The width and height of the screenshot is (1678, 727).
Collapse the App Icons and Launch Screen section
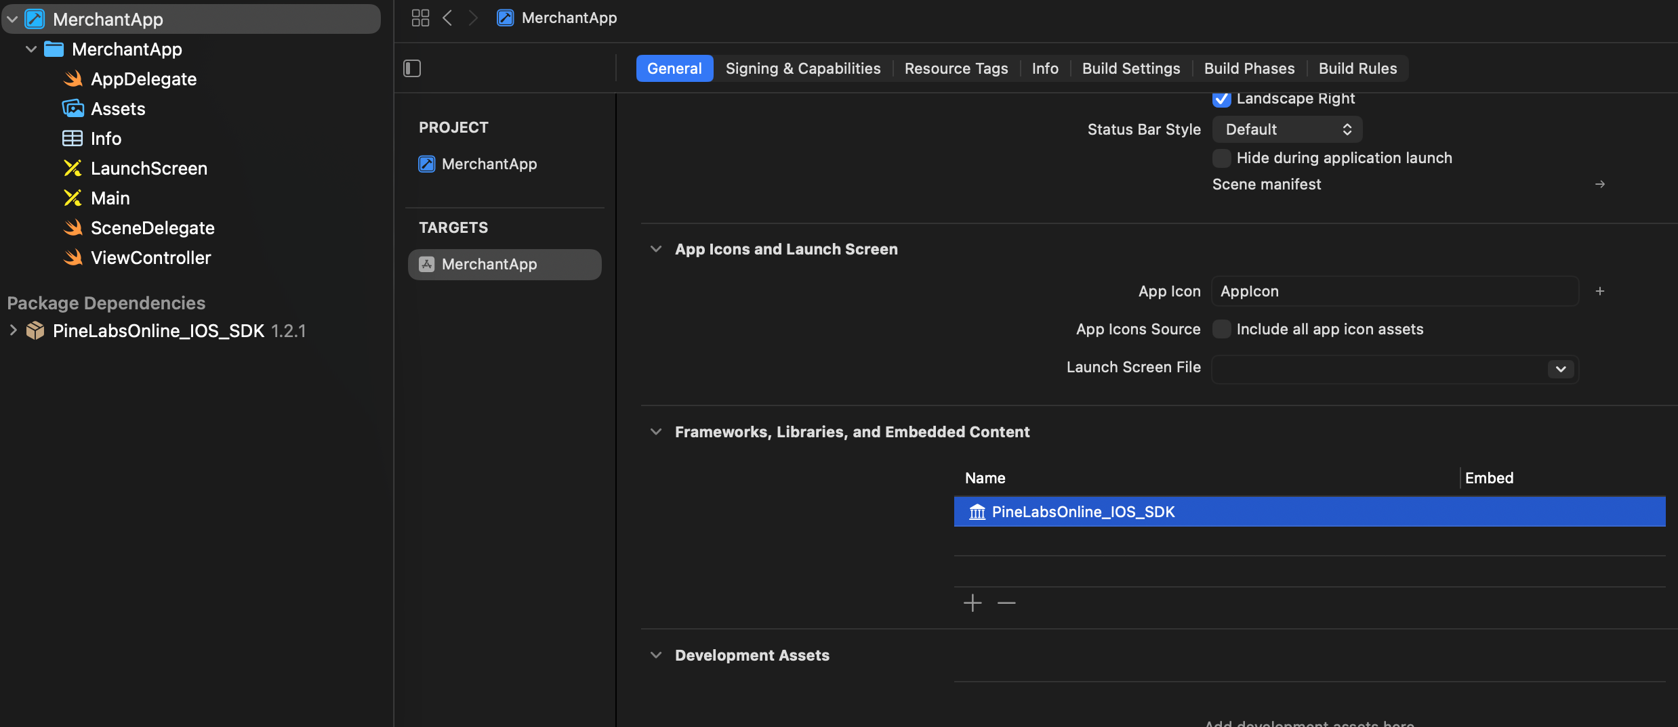(x=655, y=249)
